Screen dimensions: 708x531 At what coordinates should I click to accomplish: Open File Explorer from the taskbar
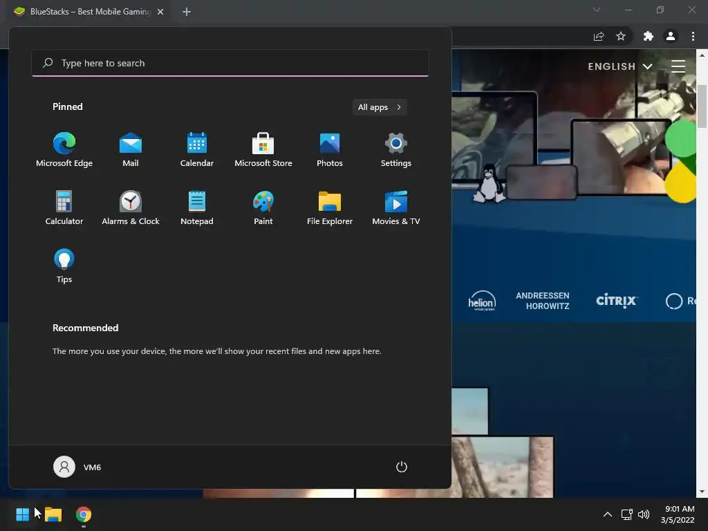coord(53,514)
